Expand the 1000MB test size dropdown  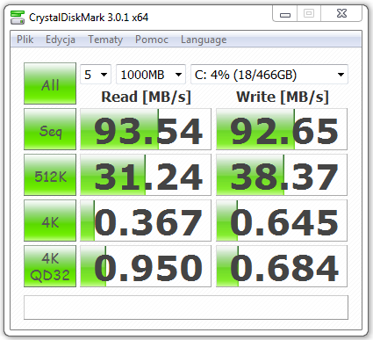point(151,75)
